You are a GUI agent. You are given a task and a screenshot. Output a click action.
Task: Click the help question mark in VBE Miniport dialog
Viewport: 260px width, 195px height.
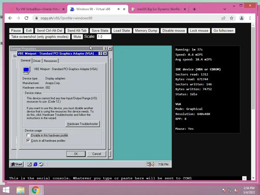[x=100, y=53]
